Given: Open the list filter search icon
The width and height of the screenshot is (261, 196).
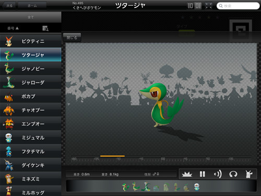Looking at the screenshot, I should point(45,28).
